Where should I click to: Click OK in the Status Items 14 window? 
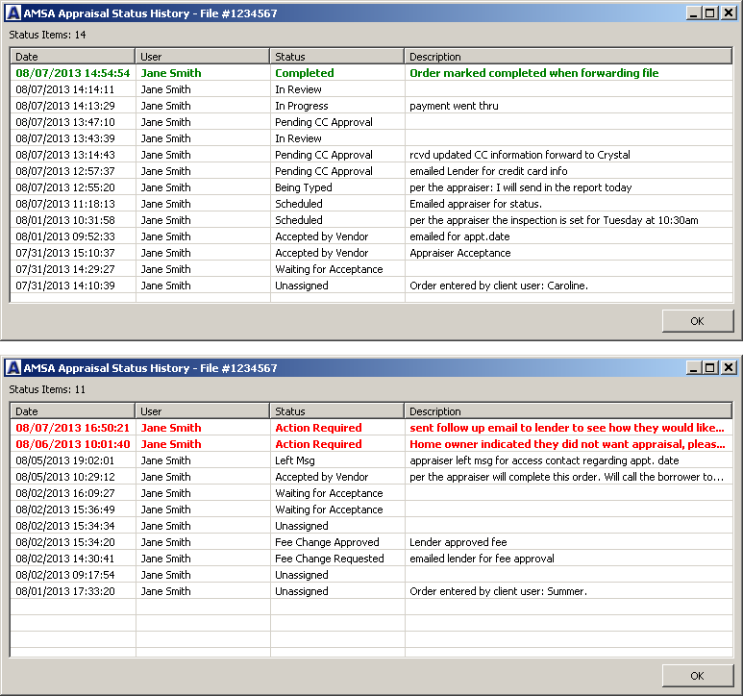698,321
